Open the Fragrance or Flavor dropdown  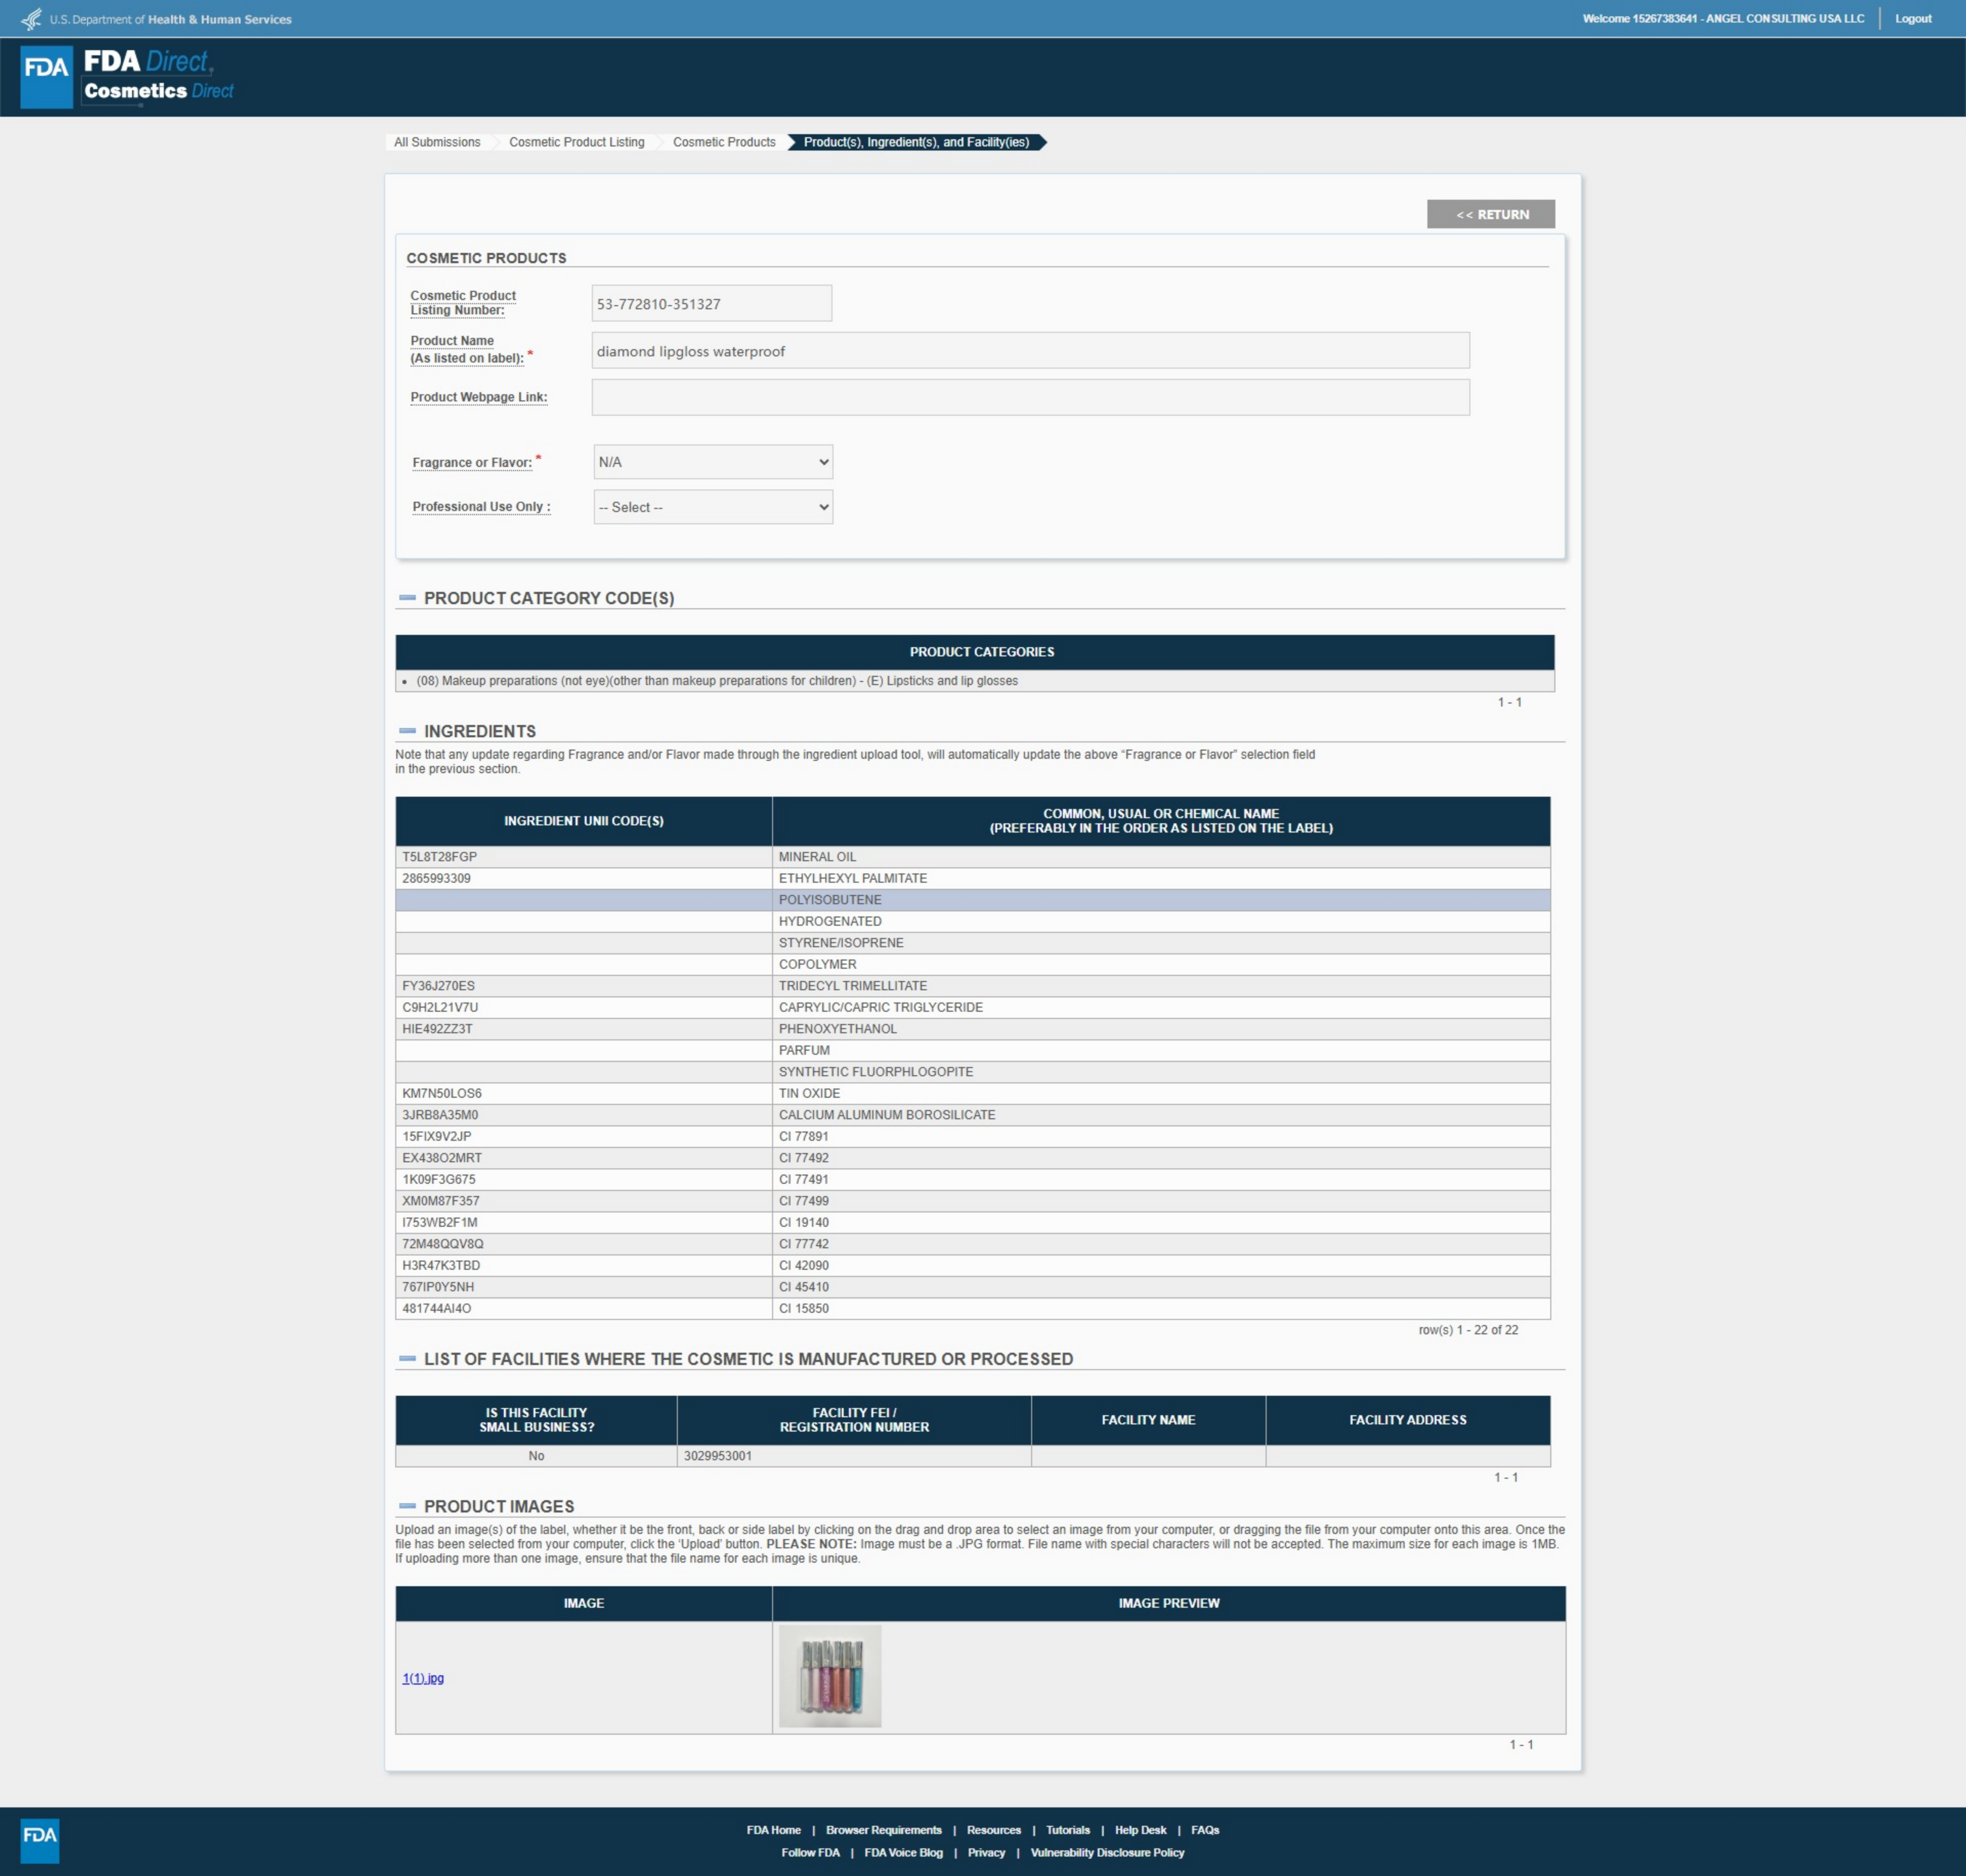point(712,462)
